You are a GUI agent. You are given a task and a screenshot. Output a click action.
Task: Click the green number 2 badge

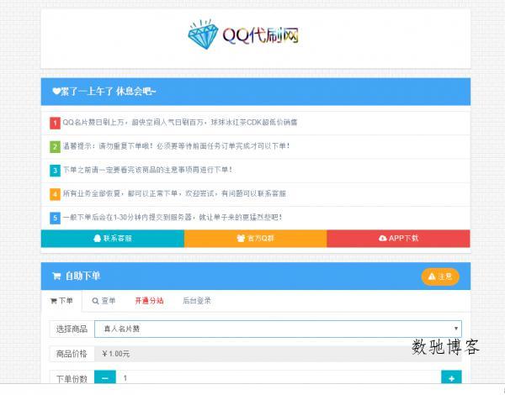55,147
